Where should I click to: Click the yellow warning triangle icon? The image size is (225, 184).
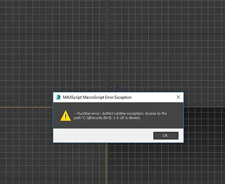(x=66, y=116)
